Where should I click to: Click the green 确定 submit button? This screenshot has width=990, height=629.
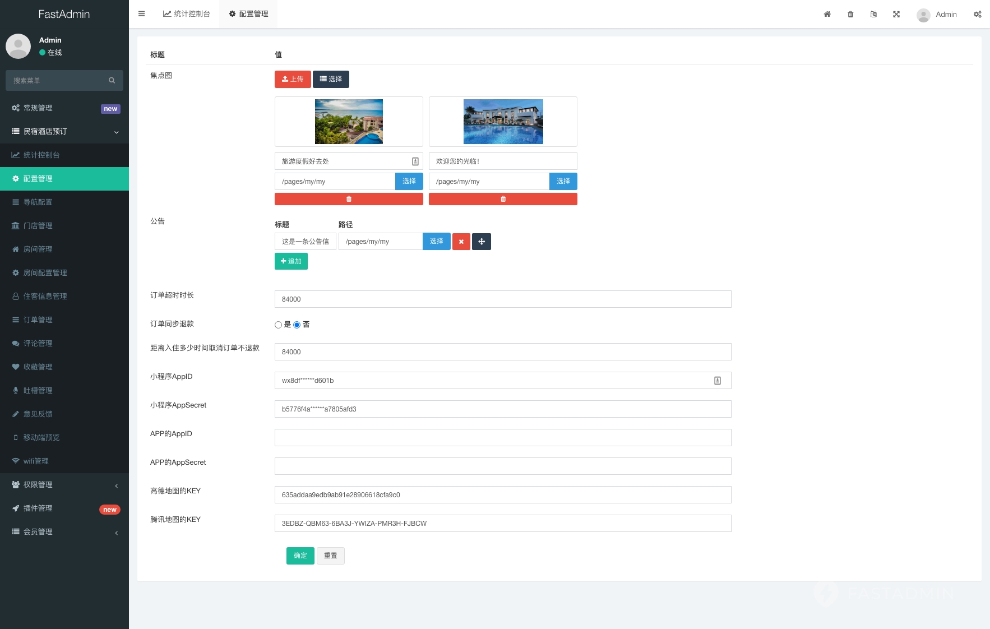300,556
